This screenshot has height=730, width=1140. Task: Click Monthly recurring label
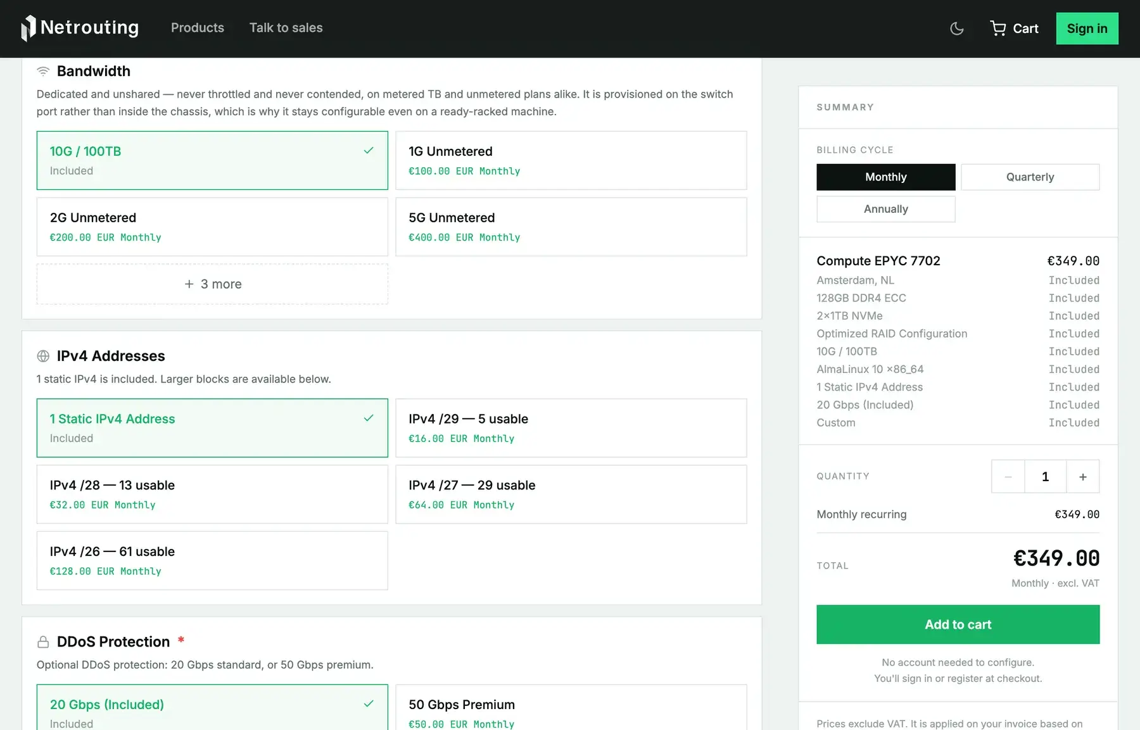coord(861,515)
